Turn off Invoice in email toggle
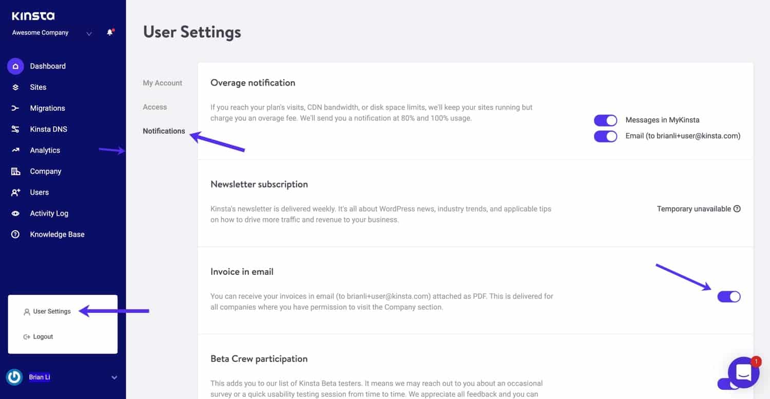The width and height of the screenshot is (770, 399). coord(728,296)
